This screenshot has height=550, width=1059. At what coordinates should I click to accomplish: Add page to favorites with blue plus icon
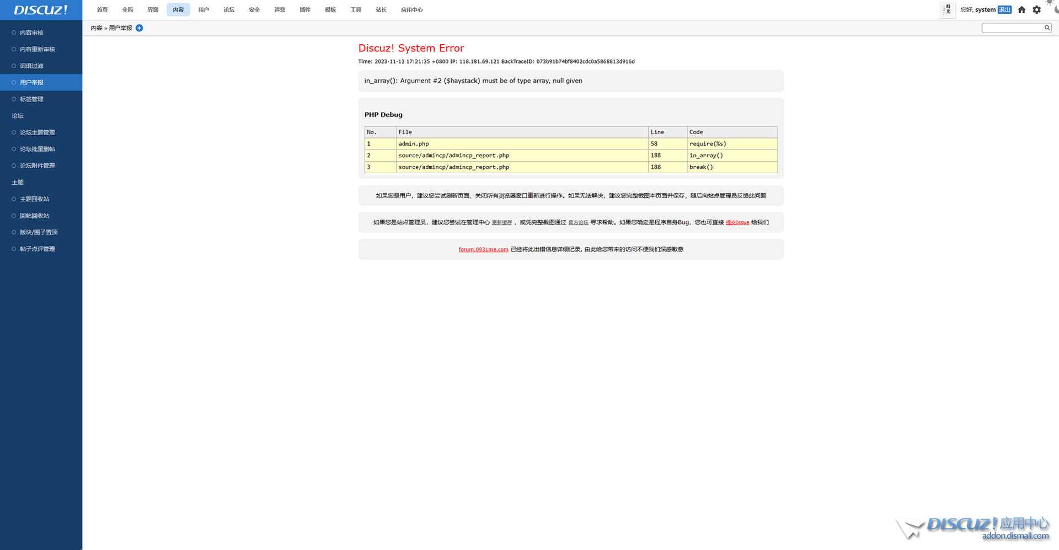click(140, 28)
